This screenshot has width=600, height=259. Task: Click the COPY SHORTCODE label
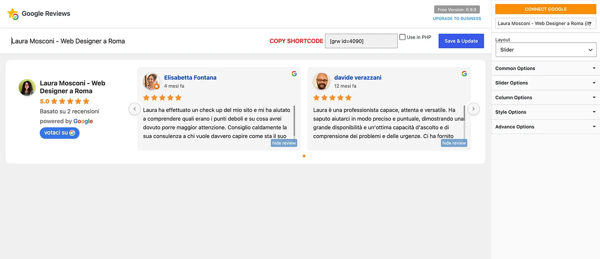click(296, 41)
